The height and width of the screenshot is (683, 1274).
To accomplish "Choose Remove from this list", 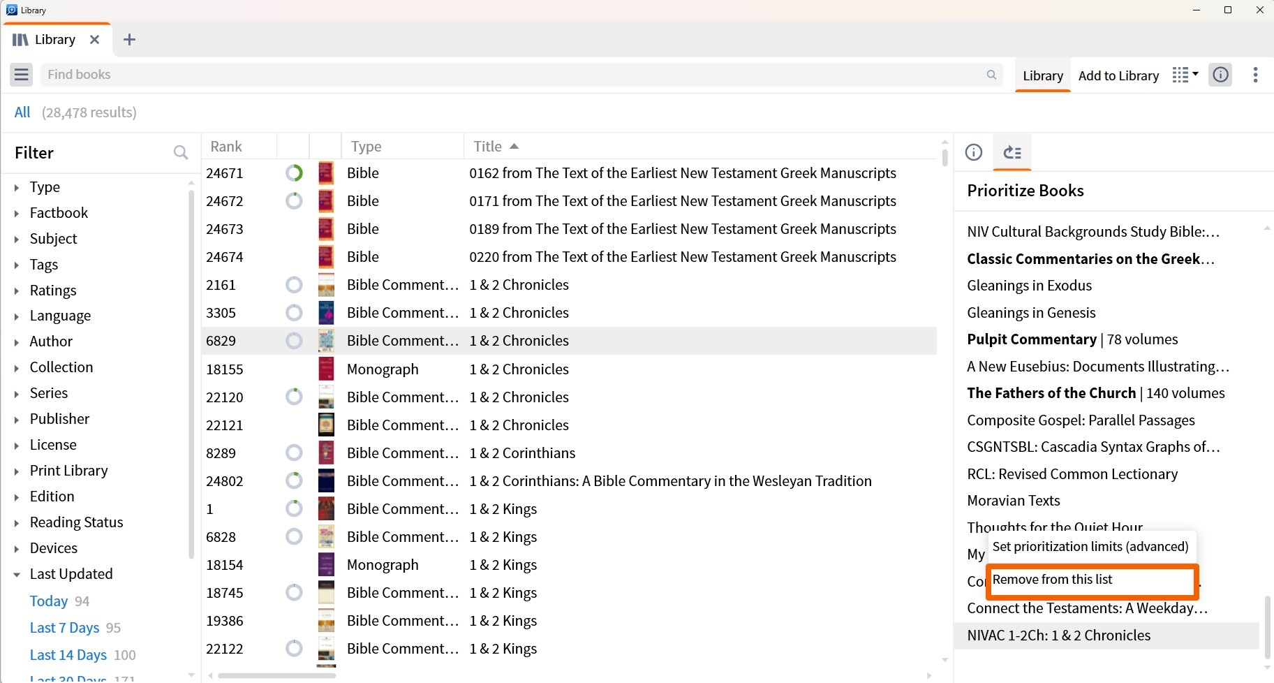I will pyautogui.click(x=1092, y=580).
